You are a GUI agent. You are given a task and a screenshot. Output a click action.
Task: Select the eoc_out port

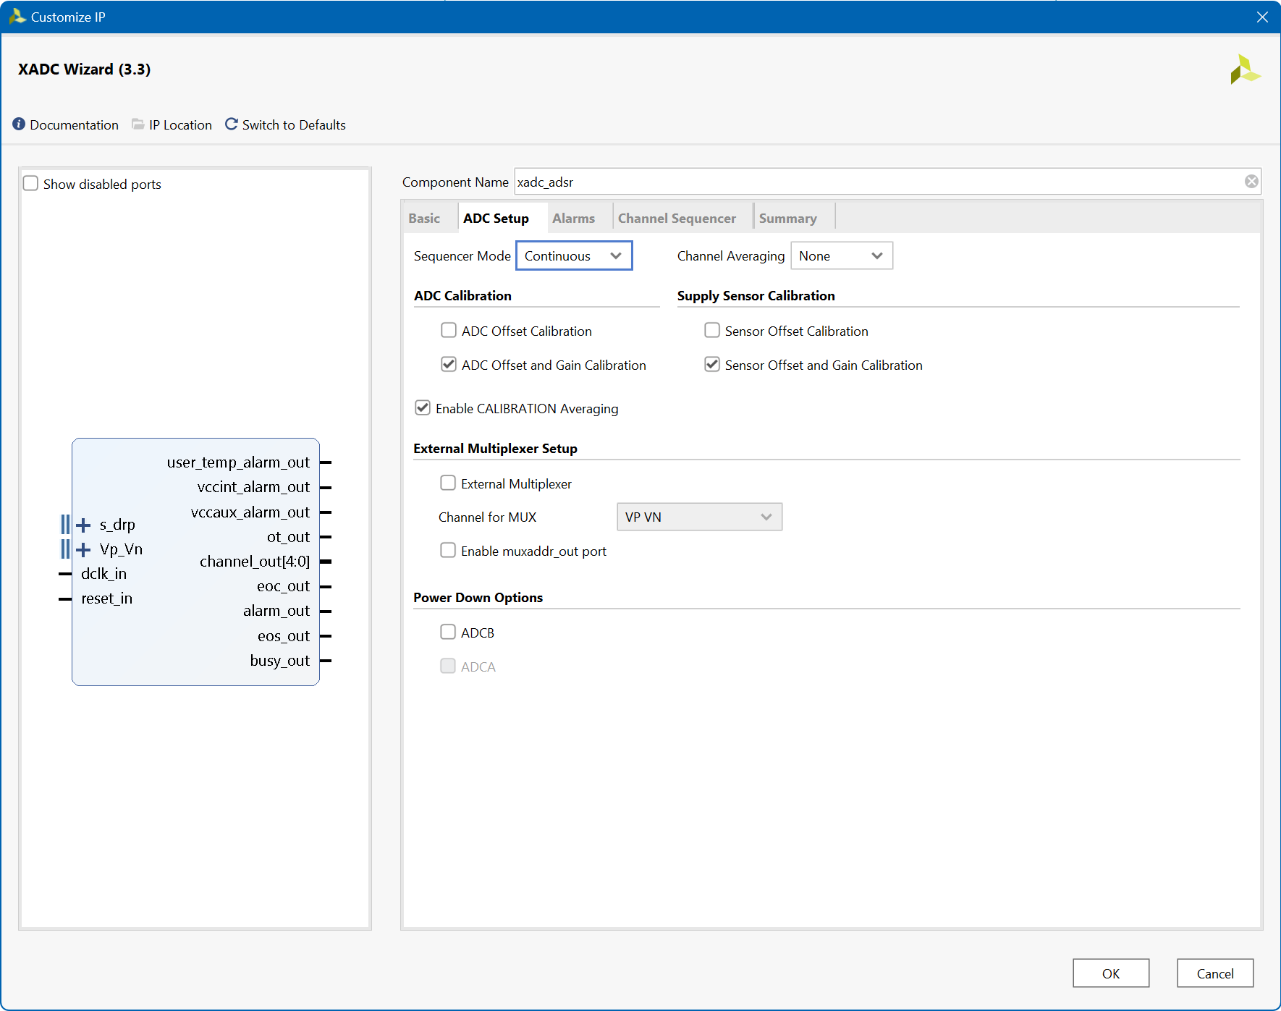coord(283,586)
